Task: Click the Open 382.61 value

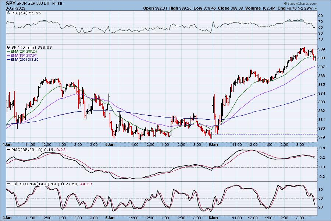Action: pyautogui.click(x=155, y=8)
